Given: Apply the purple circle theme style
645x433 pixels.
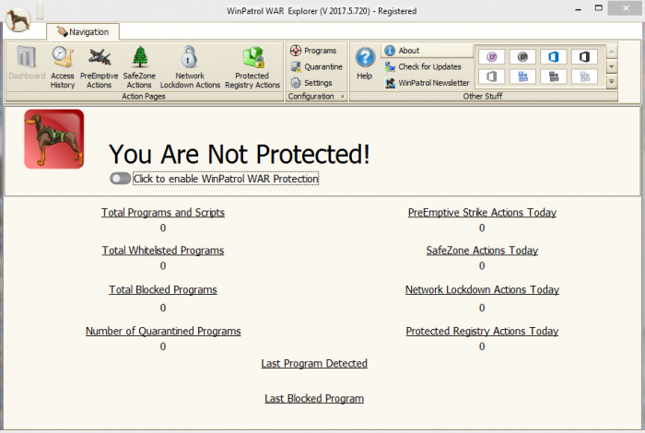Looking at the screenshot, I should [491, 57].
